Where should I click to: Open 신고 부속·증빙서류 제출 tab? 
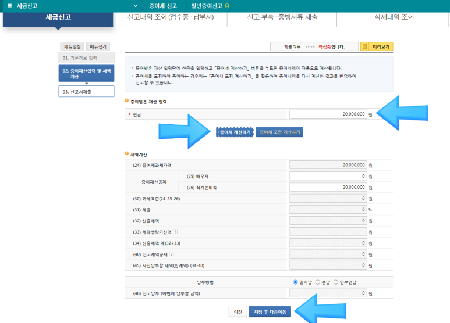[282, 19]
